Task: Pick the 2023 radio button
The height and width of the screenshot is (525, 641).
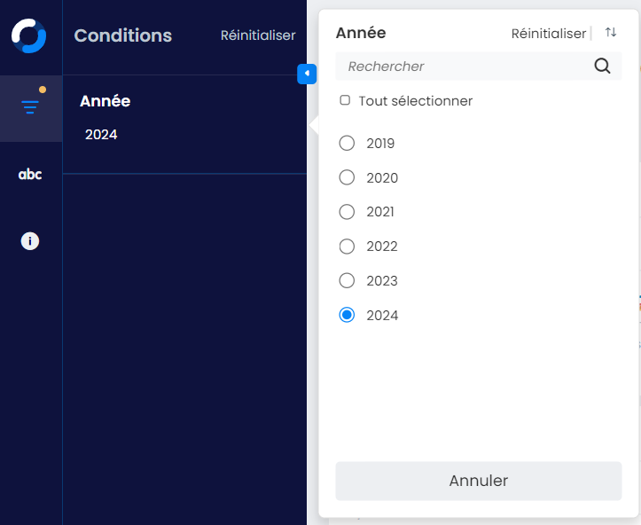Action: pyautogui.click(x=347, y=280)
